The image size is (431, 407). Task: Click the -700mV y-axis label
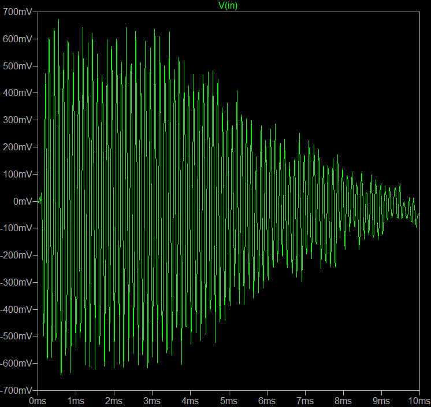[x=16, y=390]
